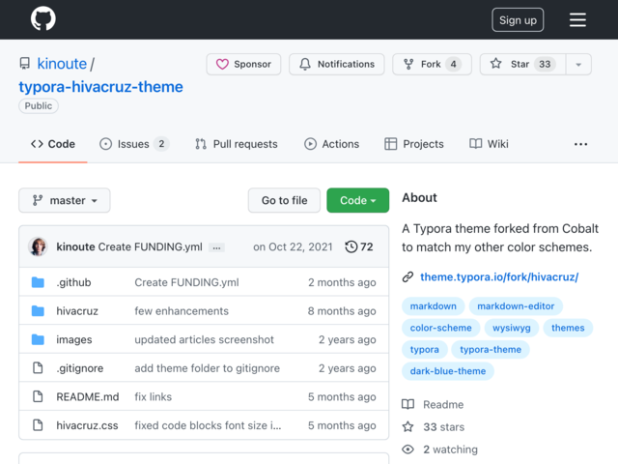Click the fork count badge 4
Image resolution: width=618 pixels, height=464 pixels.
coord(453,64)
